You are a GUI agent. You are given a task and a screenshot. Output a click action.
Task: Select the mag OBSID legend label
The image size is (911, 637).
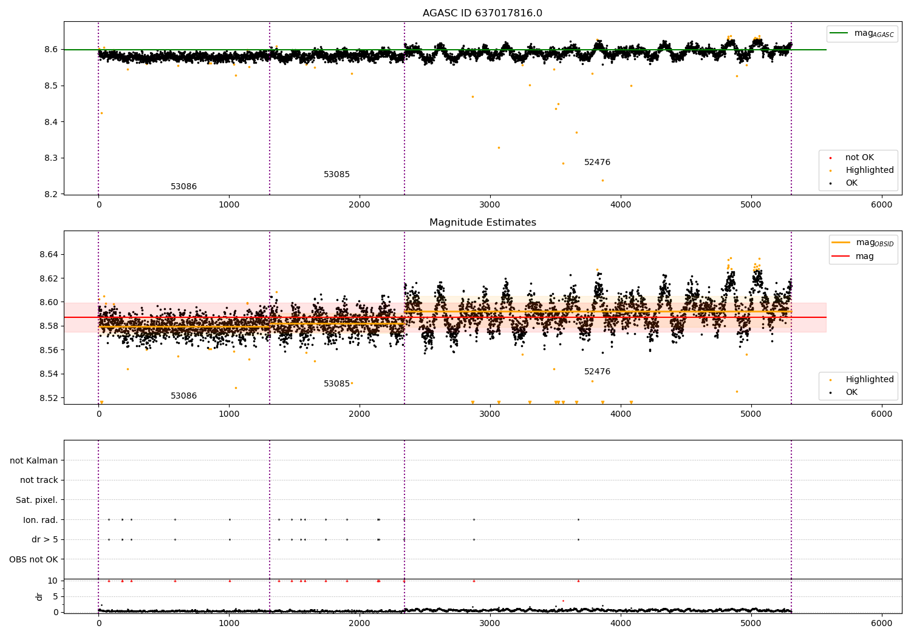(x=875, y=243)
